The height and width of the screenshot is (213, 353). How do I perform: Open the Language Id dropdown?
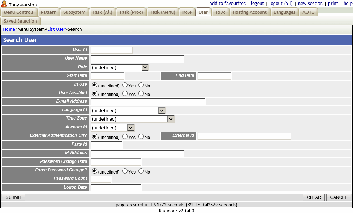click(x=161, y=110)
